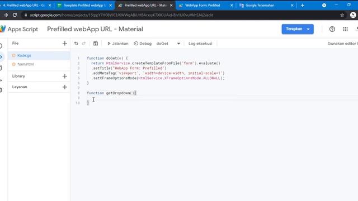Open project settings gear sidebar icon
This screenshot has width=358, height=201.
click(x=1, y=90)
